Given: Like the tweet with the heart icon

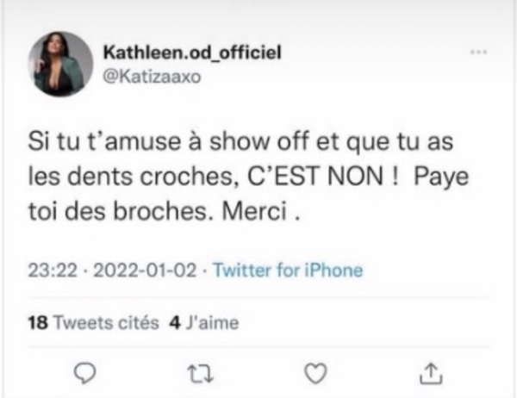Looking at the screenshot, I should click(x=315, y=374).
